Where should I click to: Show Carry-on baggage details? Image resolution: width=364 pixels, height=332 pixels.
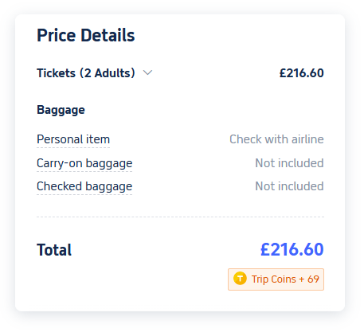pyautogui.click(x=84, y=163)
